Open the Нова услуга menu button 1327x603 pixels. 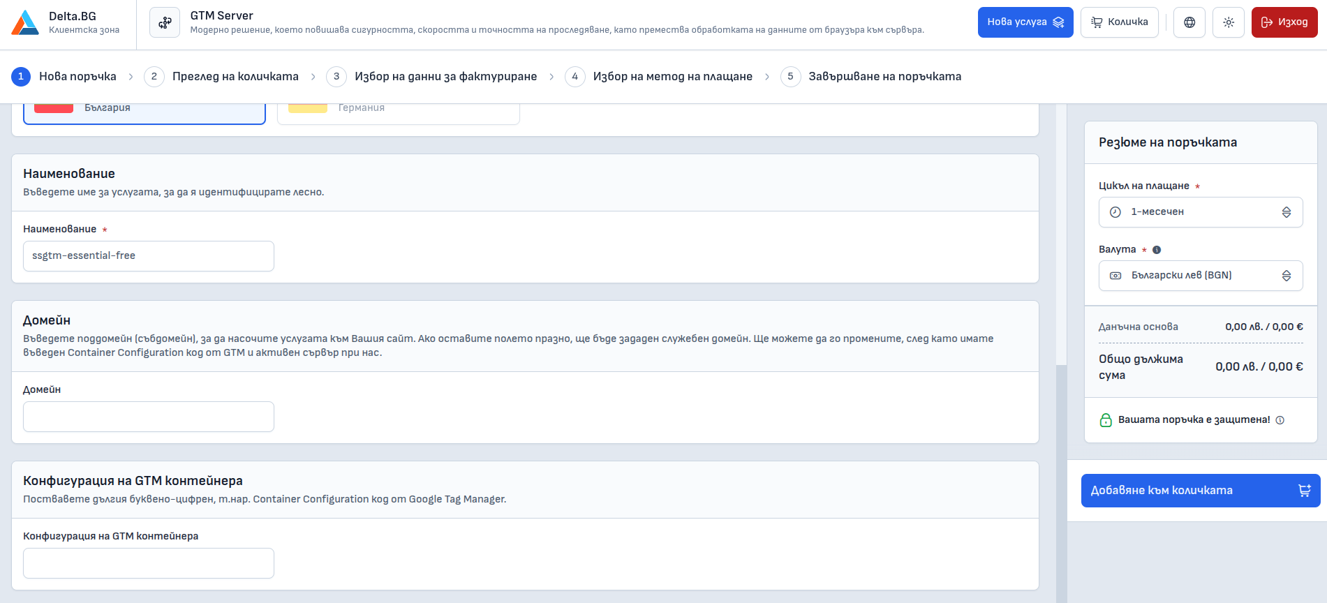coord(1025,22)
